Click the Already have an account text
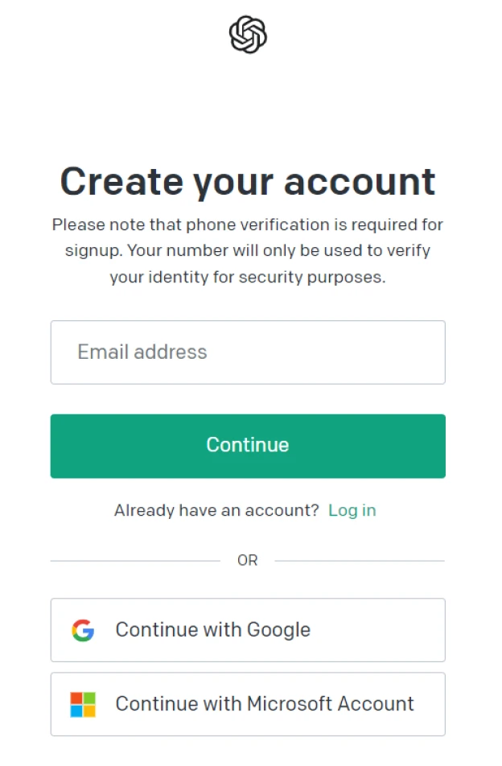The height and width of the screenshot is (766, 502). [x=216, y=510]
